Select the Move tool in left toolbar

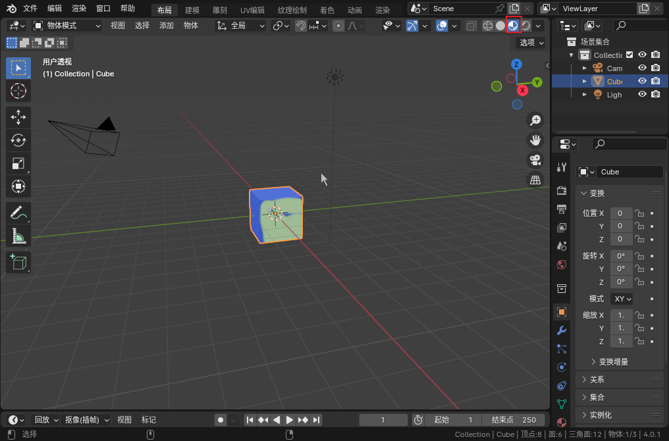click(x=18, y=117)
